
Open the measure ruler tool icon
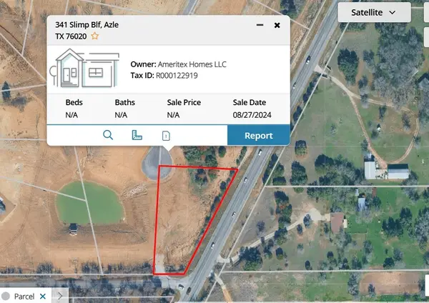click(x=137, y=135)
